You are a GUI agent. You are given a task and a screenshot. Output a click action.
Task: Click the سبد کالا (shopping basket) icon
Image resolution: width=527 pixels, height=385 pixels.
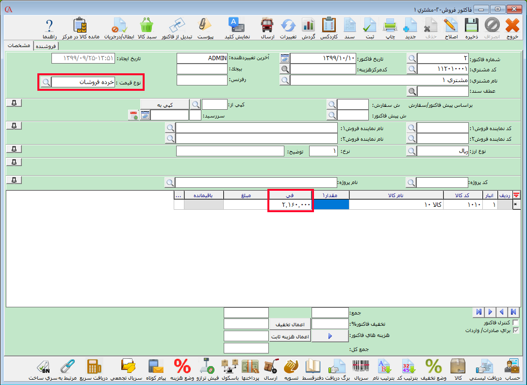147,28
